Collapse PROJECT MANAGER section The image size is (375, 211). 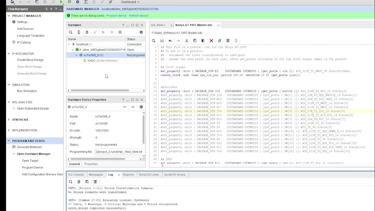point(9,16)
